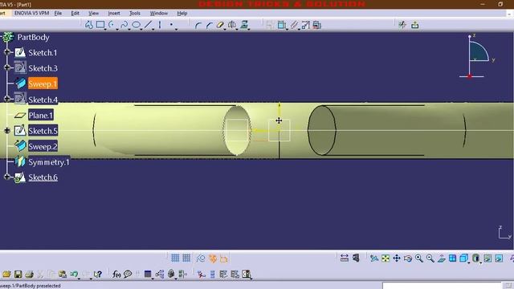514x289 pixels.
Task: Click the Open file icon
Action: click(x=6, y=274)
